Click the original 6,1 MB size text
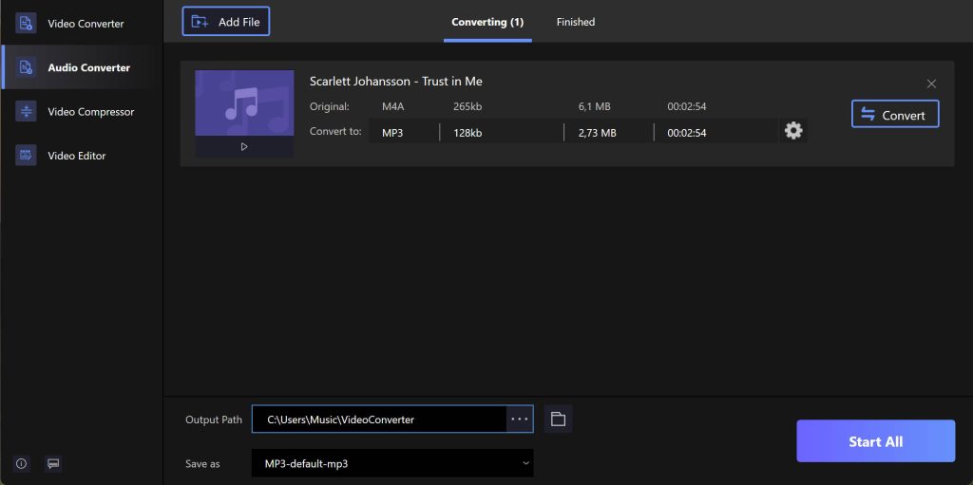Screen dimensions: 973x485 click(595, 106)
